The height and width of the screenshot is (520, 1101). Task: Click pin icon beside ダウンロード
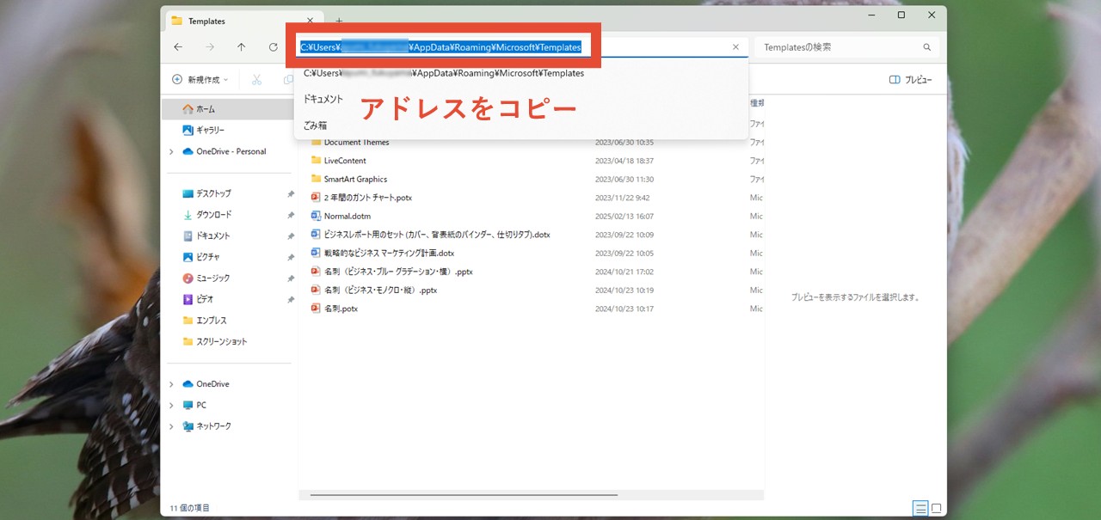[x=291, y=215]
